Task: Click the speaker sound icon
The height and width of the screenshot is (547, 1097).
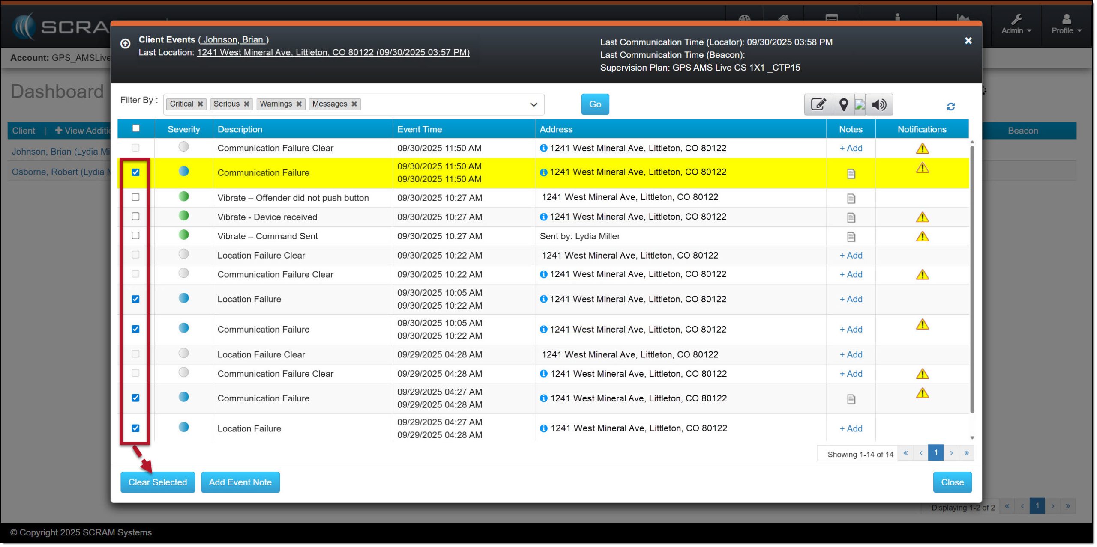Action: 879,104
